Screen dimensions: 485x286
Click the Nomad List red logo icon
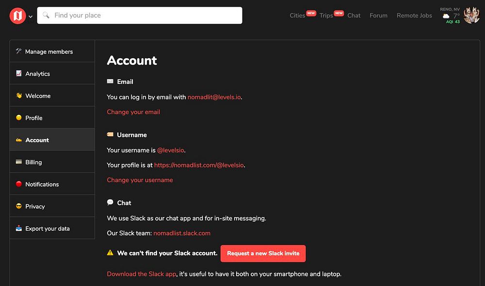click(17, 16)
